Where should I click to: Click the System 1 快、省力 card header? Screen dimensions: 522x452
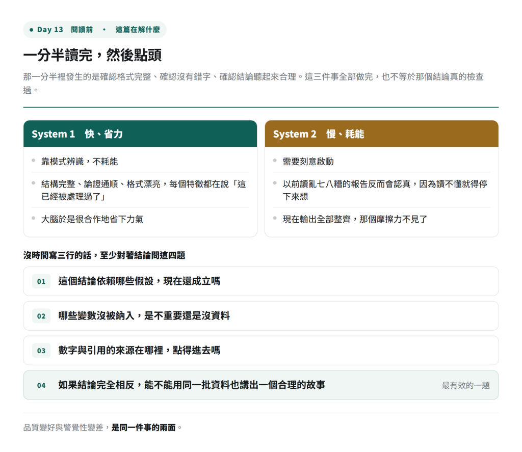tap(140, 134)
